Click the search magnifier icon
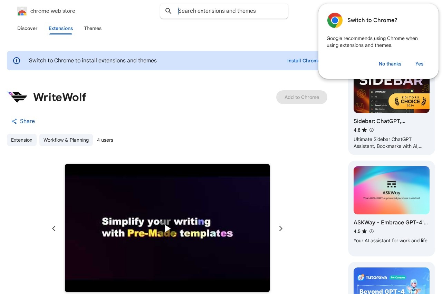 (x=169, y=11)
